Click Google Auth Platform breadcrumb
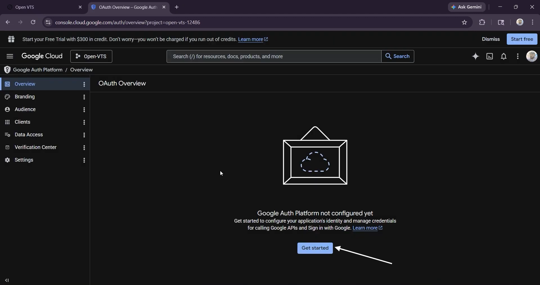 point(38,70)
